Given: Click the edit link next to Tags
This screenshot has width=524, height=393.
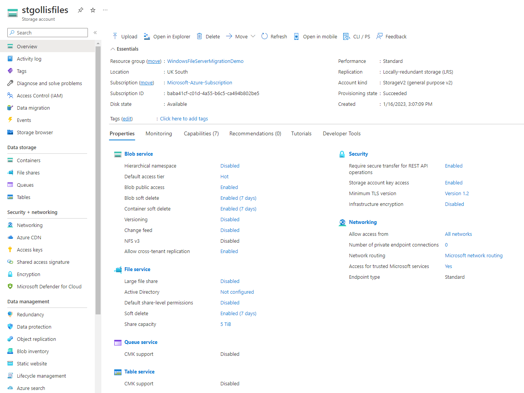Looking at the screenshot, I should point(127,118).
